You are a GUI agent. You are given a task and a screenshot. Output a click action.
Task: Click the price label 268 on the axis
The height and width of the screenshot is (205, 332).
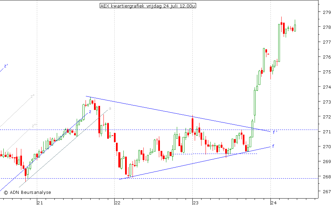click(x=327, y=176)
